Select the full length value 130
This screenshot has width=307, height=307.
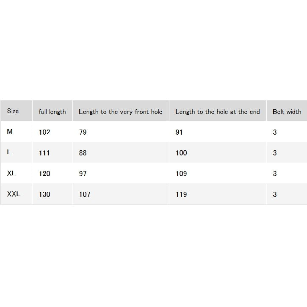coord(44,194)
